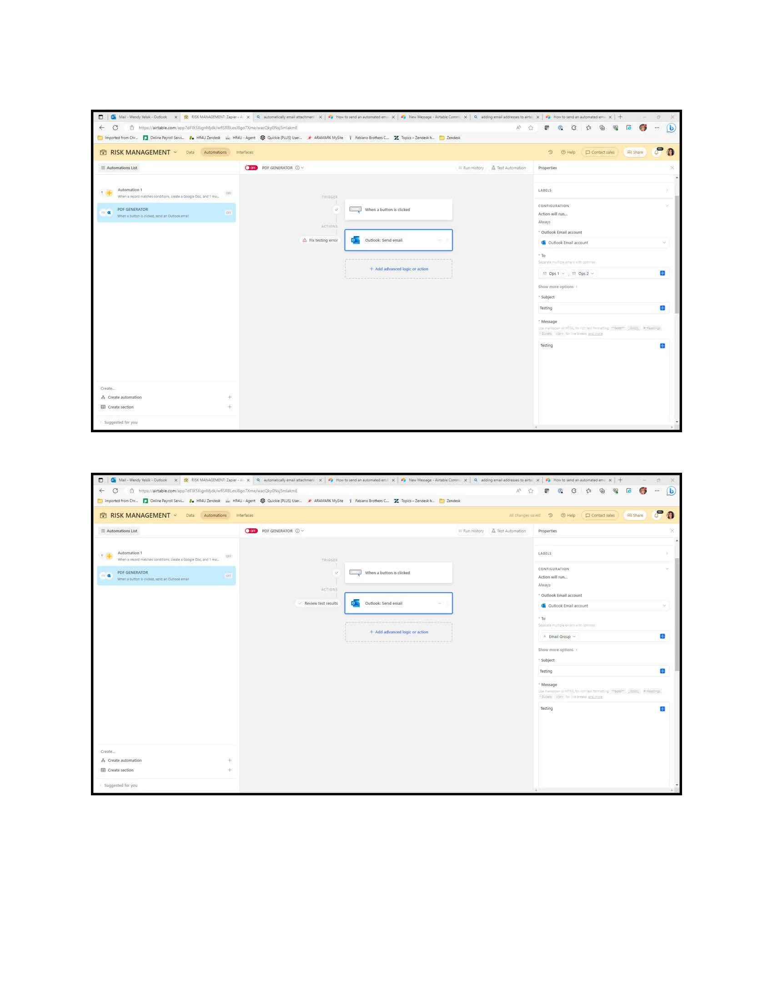Click the trigger button icon in top screenshot trigger card
773x1001 pixels.
(x=356, y=209)
